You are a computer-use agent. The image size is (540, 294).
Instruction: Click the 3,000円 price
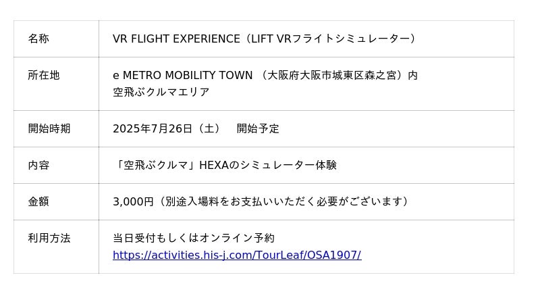133,201
